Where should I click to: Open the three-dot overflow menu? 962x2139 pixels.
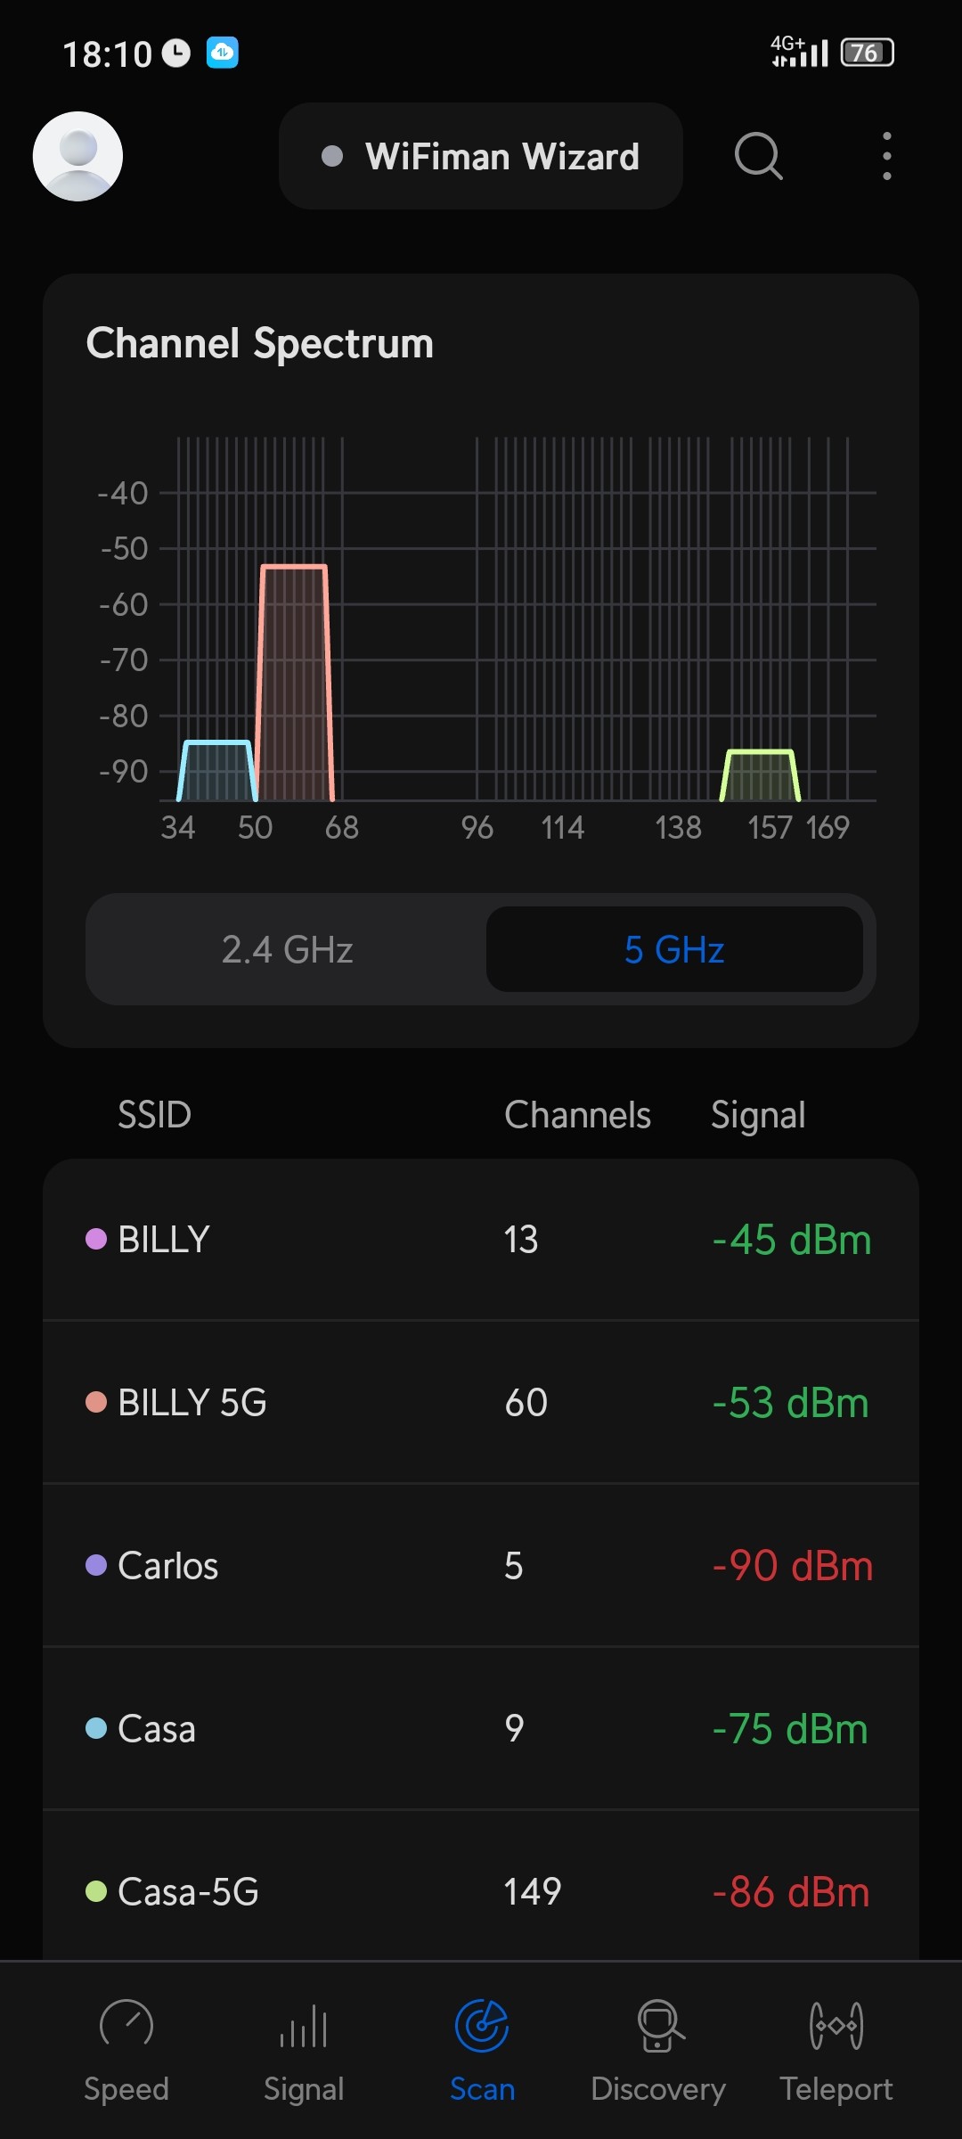pyautogui.click(x=886, y=156)
